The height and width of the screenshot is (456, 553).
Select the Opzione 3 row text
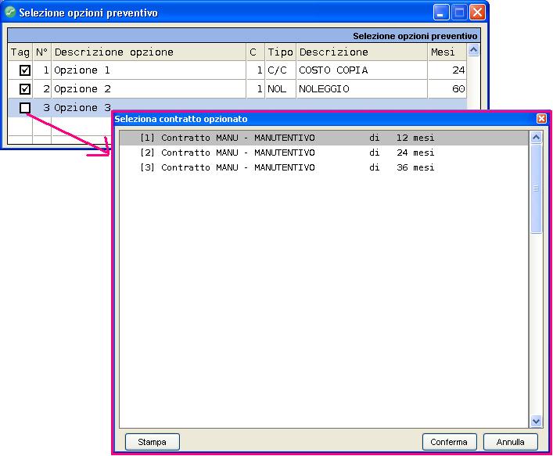click(x=83, y=108)
